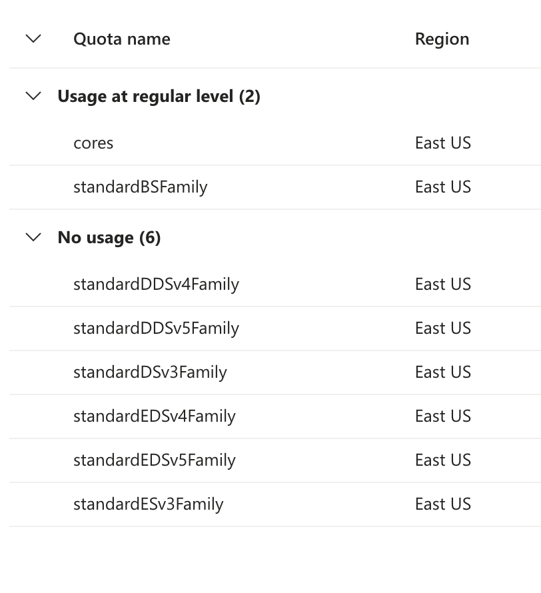Collapse the 'No usage' group chevron
This screenshot has width=541, height=593.
click(33, 238)
